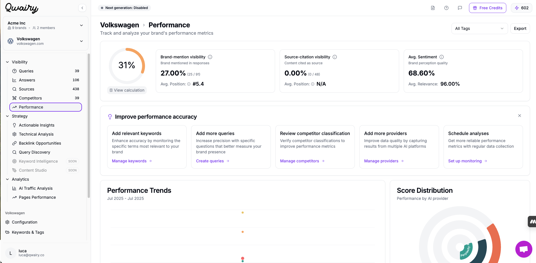Select Performance in the sidebar
Viewport: 536px width, 263px height.
(46, 107)
